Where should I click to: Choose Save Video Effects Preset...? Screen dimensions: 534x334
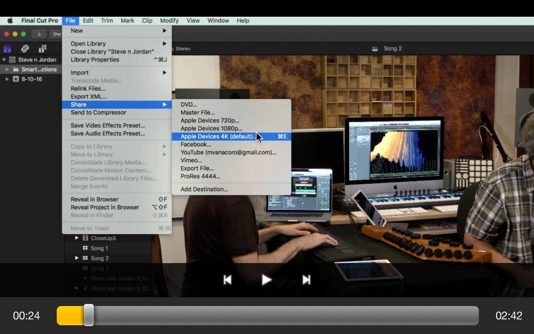tap(117, 125)
